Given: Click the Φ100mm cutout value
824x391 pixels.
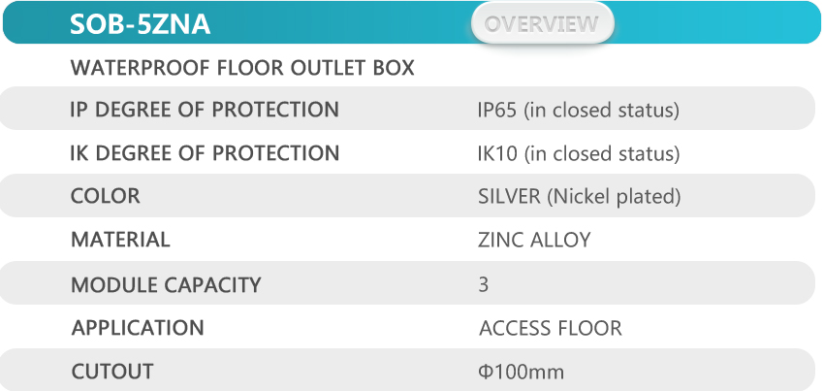Looking at the screenshot, I should pyautogui.click(x=522, y=372).
